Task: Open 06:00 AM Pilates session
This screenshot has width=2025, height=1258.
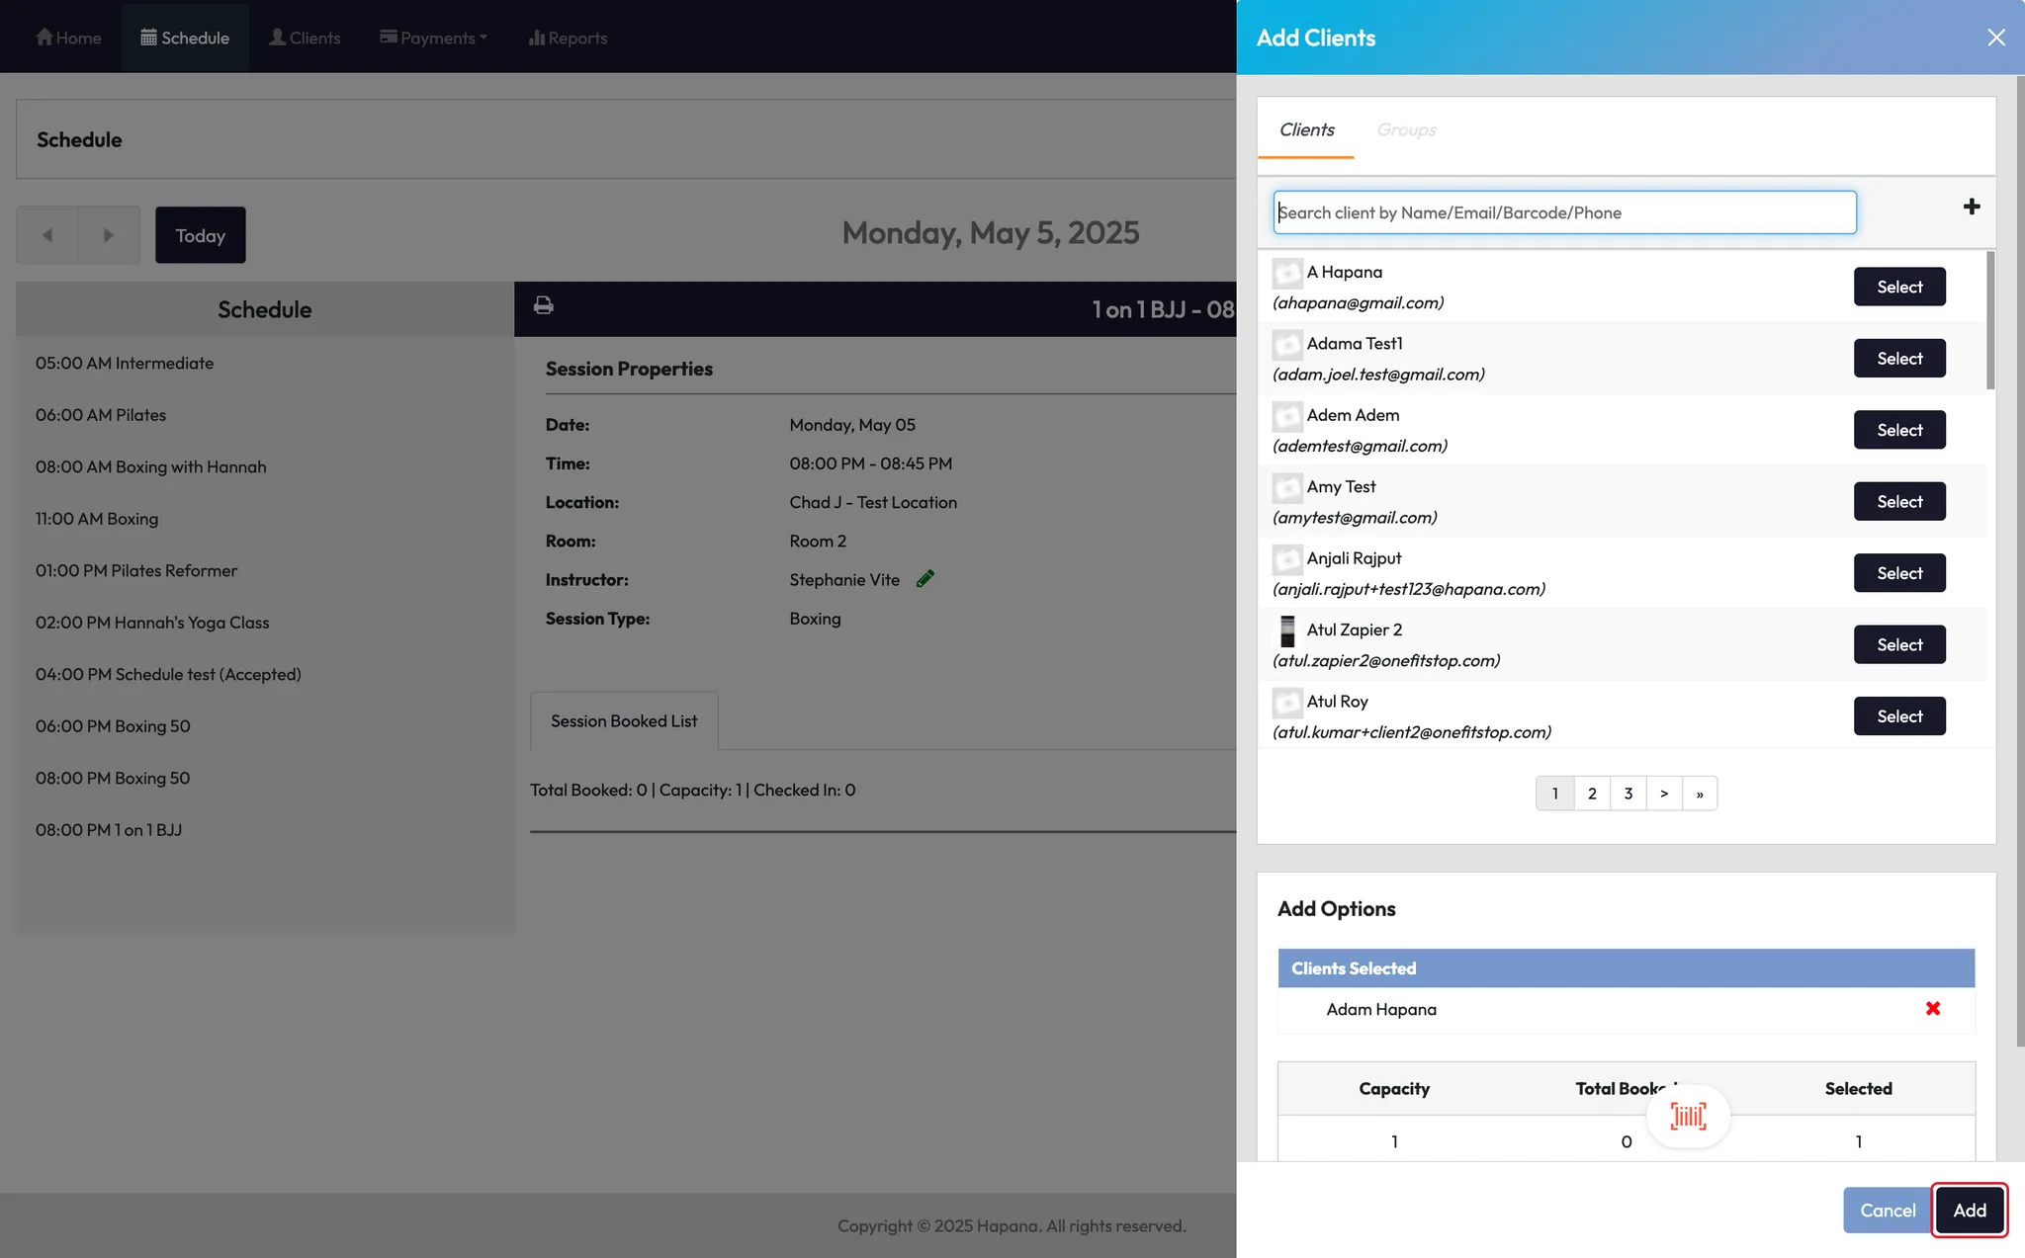Action: pyautogui.click(x=101, y=415)
